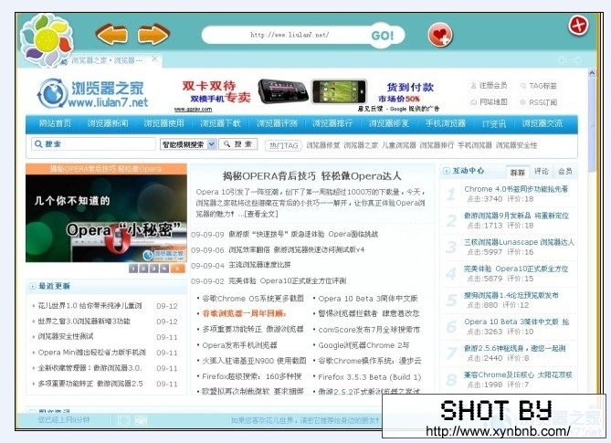Click the 互动中心 section header icon
Image resolution: width=611 pixels, height=443 pixels.
point(447,171)
